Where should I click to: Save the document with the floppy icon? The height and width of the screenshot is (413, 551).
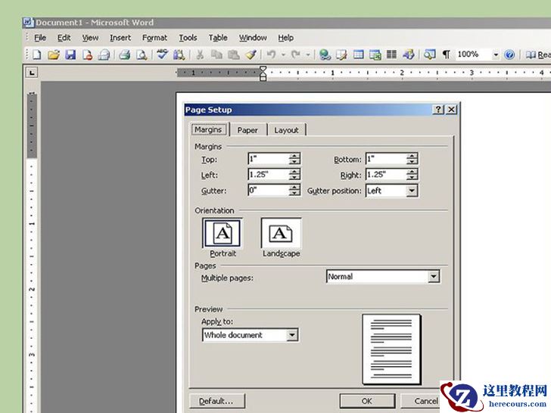(x=70, y=54)
